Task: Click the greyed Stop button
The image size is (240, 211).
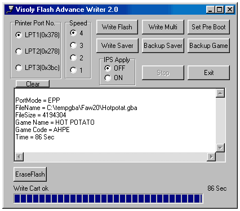Action: pos(163,73)
